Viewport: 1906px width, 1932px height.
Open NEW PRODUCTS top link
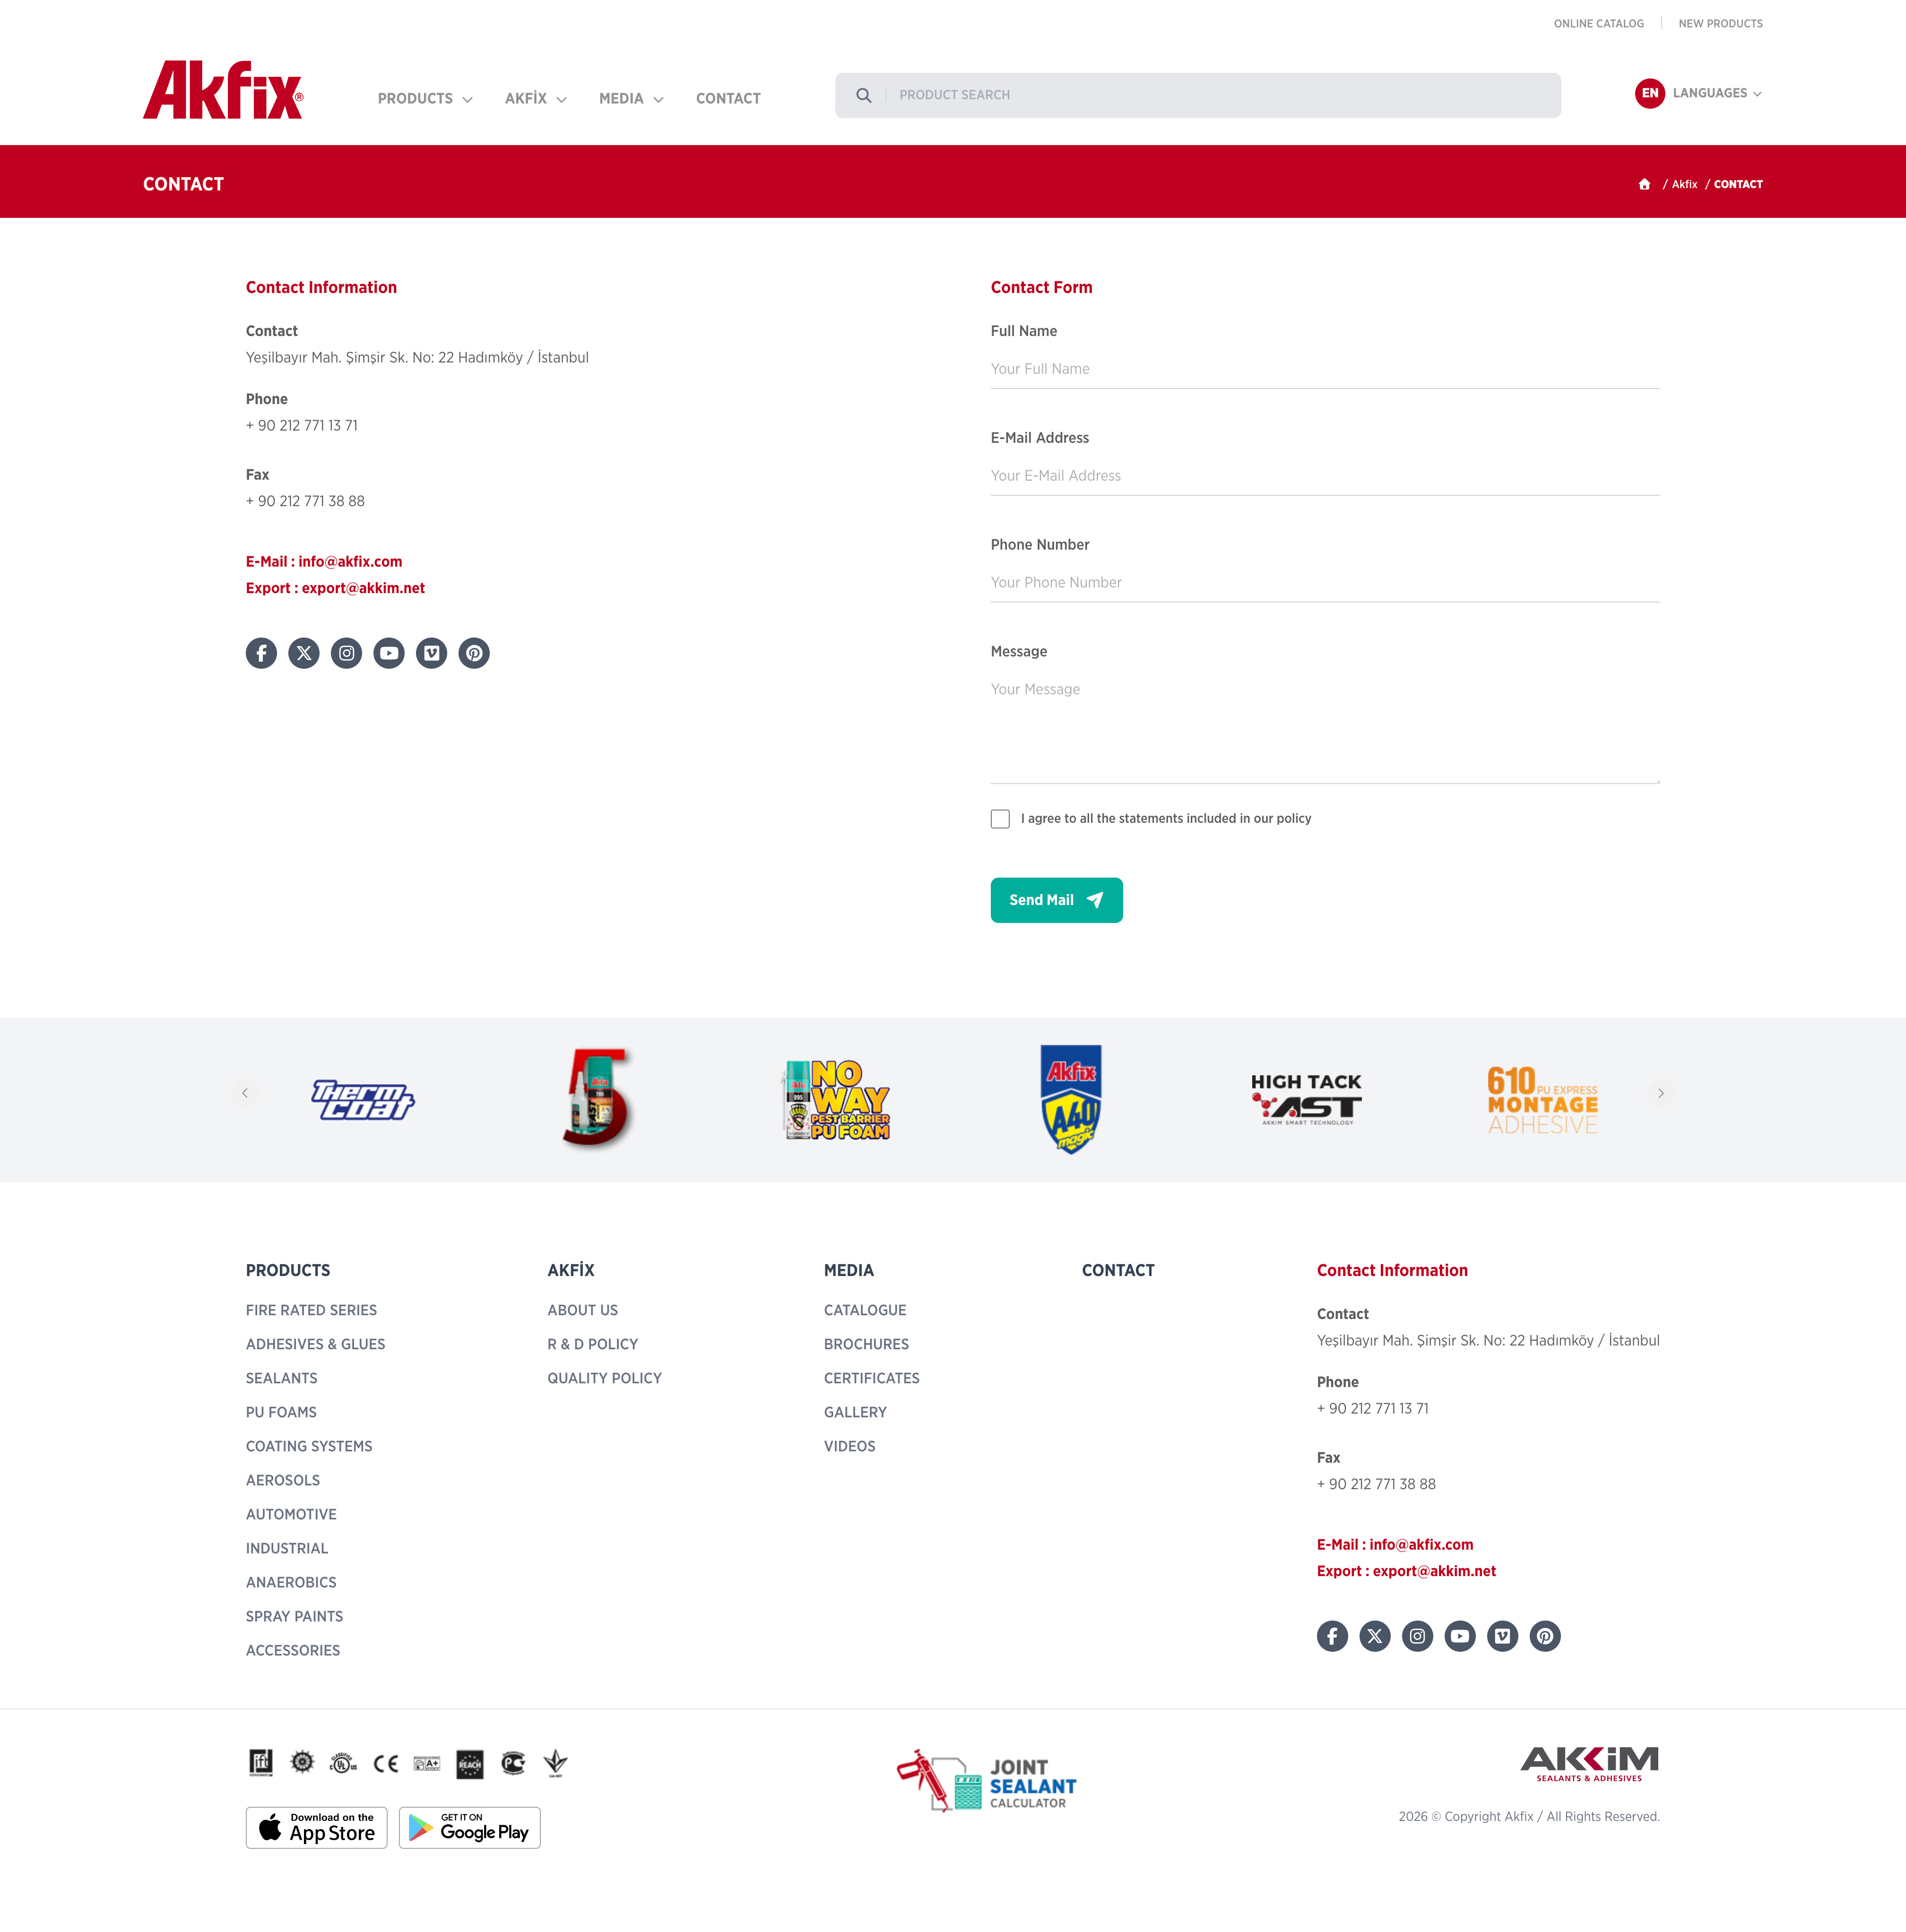click(1721, 23)
